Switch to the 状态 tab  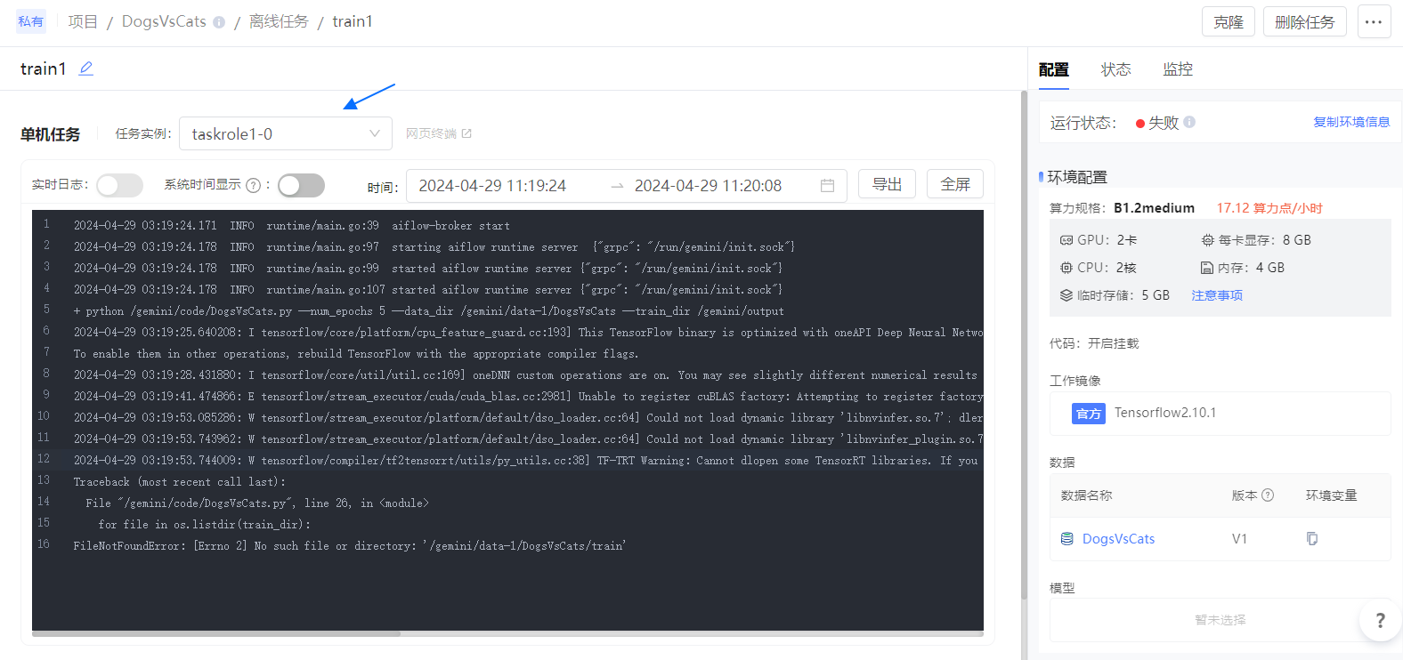1115,69
